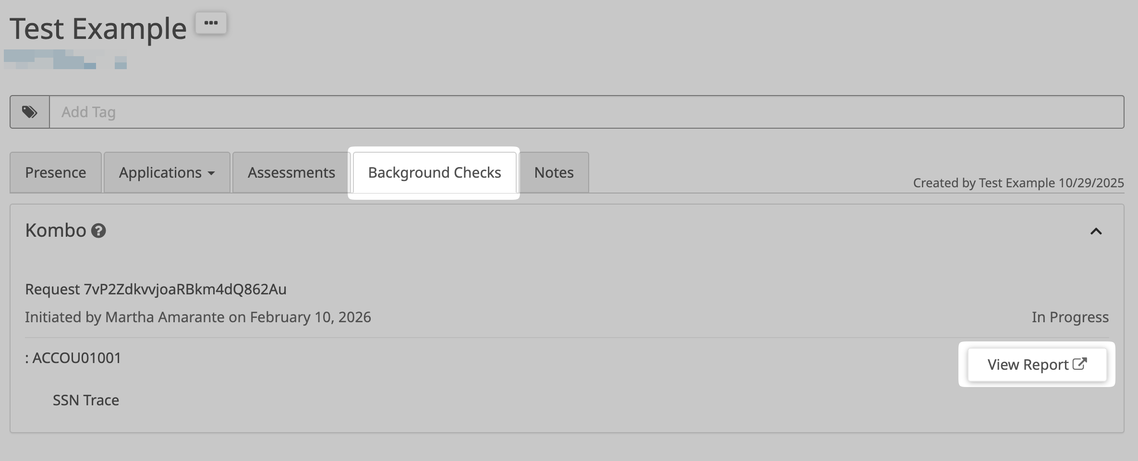Switch to the Presence tab

(x=56, y=172)
